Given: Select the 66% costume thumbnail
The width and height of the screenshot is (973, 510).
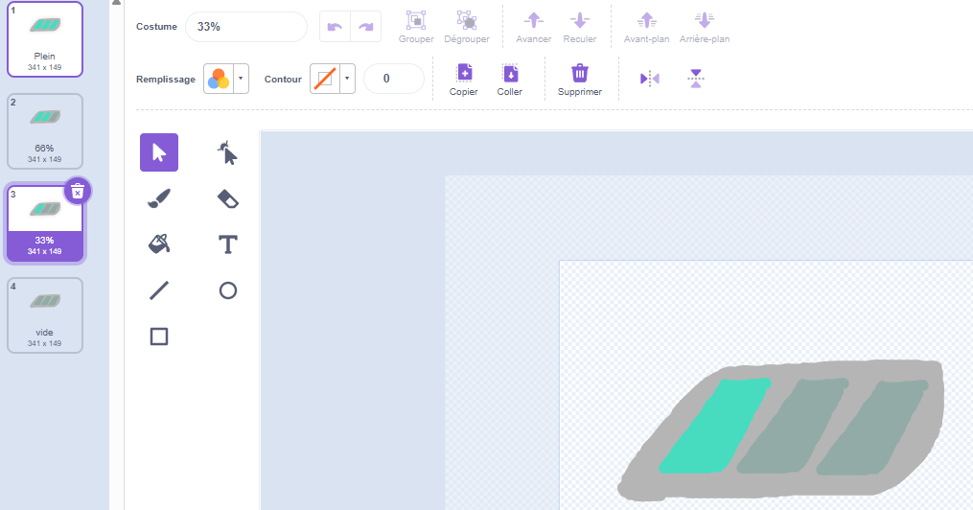Looking at the screenshot, I should 45,131.
